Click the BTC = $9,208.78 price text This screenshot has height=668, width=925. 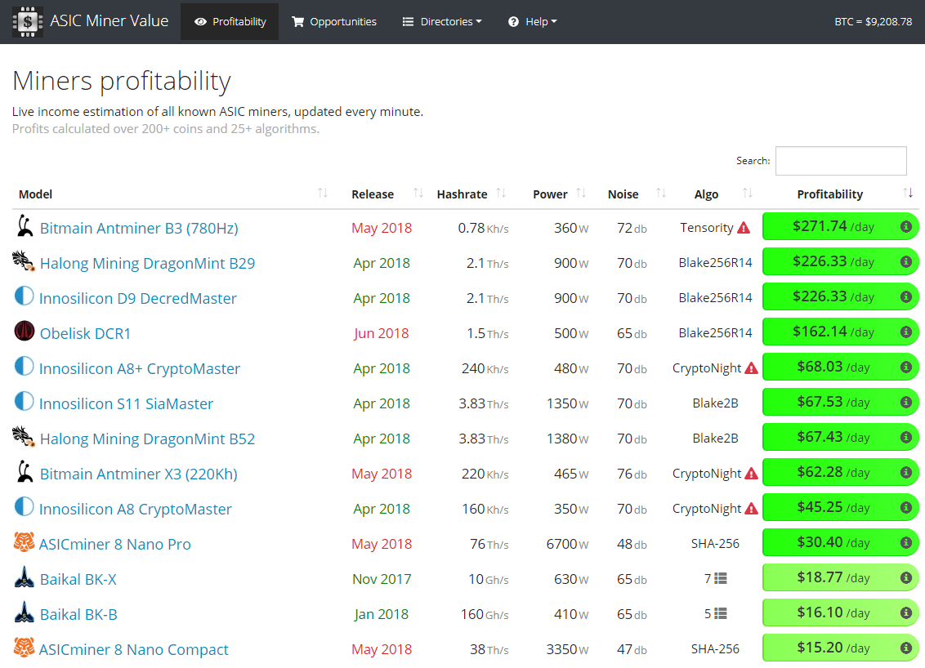tap(873, 22)
